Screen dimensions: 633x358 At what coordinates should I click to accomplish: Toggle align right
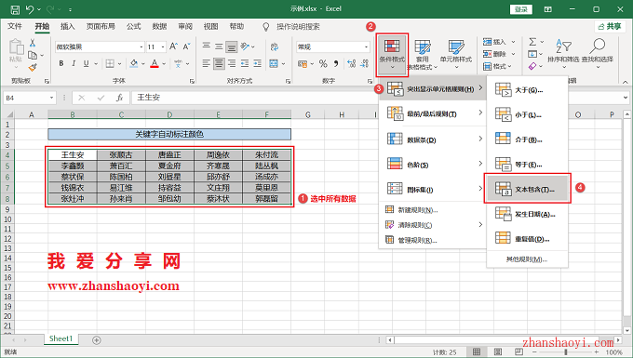232,64
